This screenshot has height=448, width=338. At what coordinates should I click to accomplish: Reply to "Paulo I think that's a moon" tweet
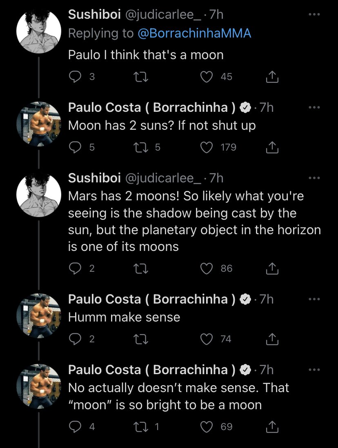(75, 77)
